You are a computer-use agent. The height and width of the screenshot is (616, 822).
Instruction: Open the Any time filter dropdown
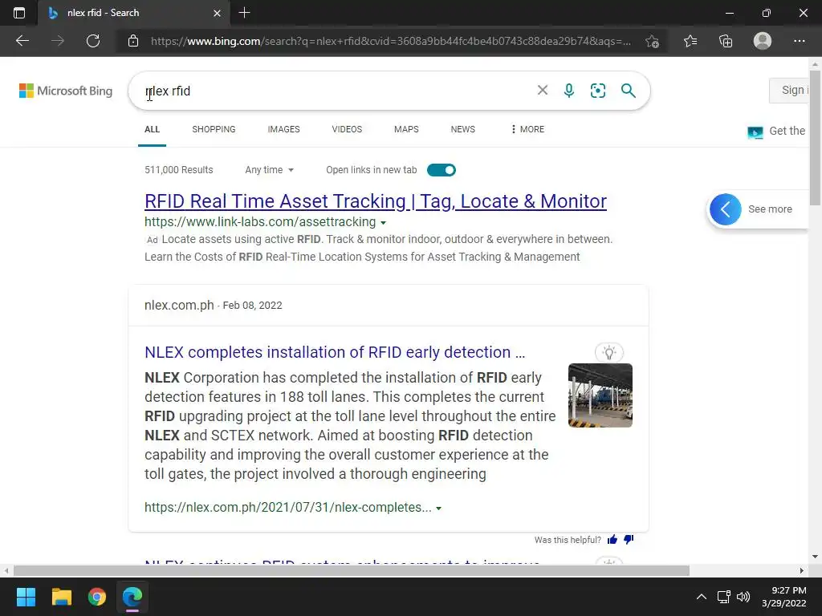point(270,170)
